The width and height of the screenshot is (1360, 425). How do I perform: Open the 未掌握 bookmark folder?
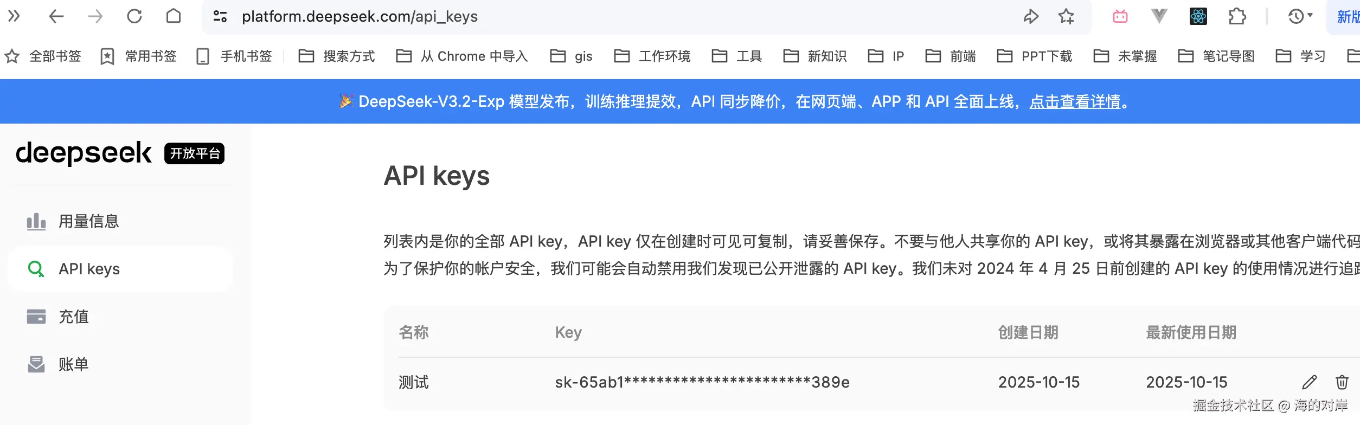click(x=1125, y=56)
